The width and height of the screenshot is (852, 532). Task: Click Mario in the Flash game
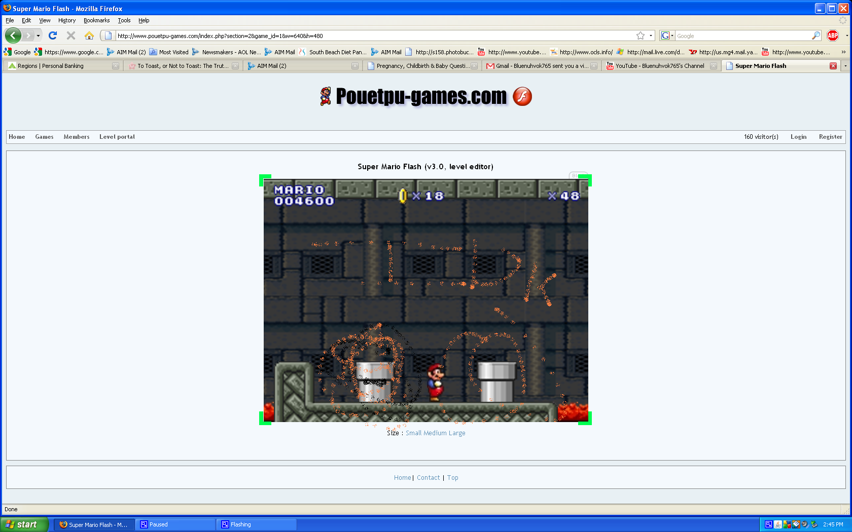coord(435,383)
